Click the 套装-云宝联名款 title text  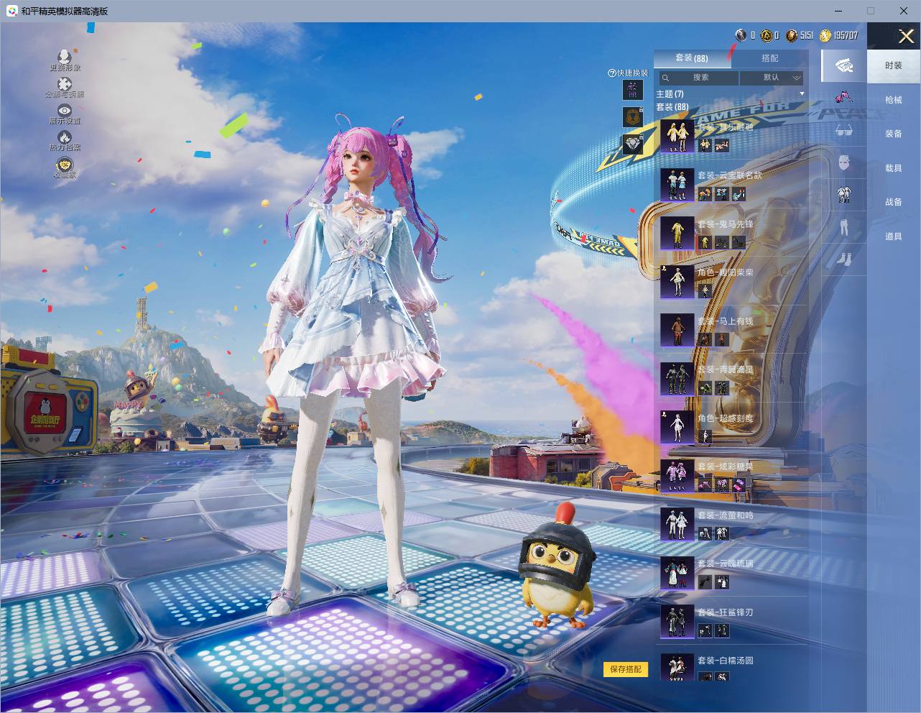(x=730, y=175)
